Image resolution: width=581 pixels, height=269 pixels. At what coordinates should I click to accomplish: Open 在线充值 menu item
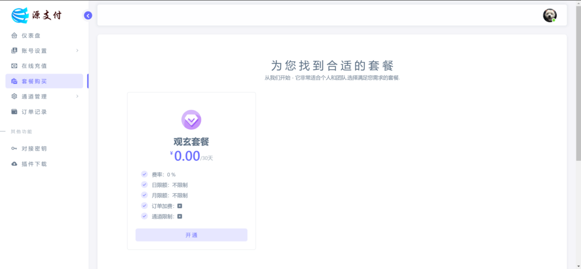click(44, 66)
